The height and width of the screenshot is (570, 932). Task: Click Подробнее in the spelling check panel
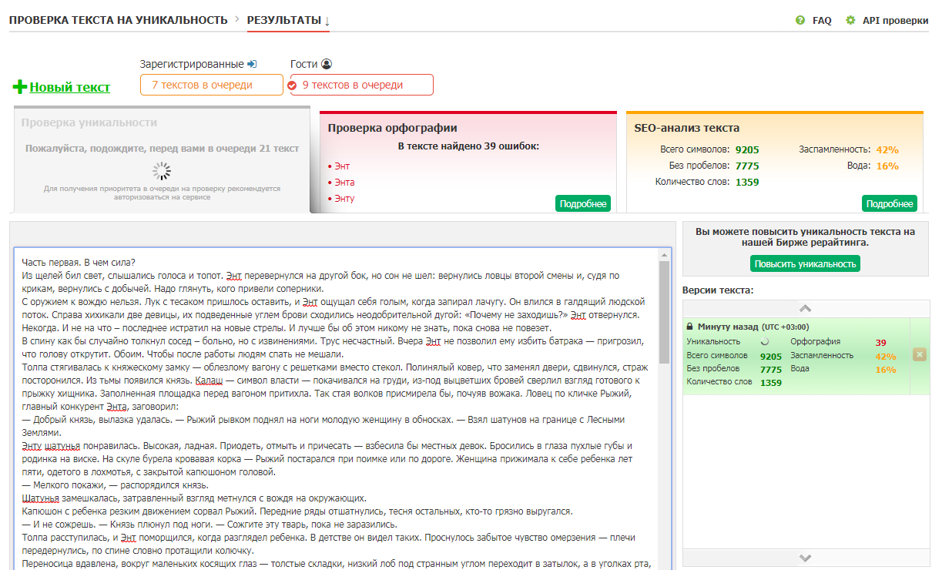(x=582, y=203)
